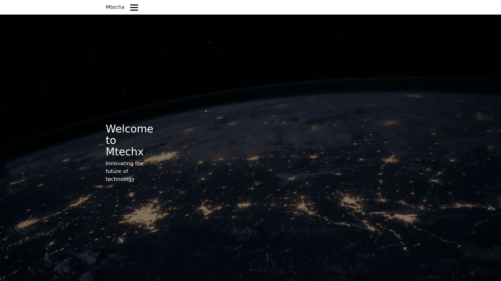This screenshot has height=281, width=501.
Task: Click the 'Innovating the future of technology' tagline
Action: [124, 171]
